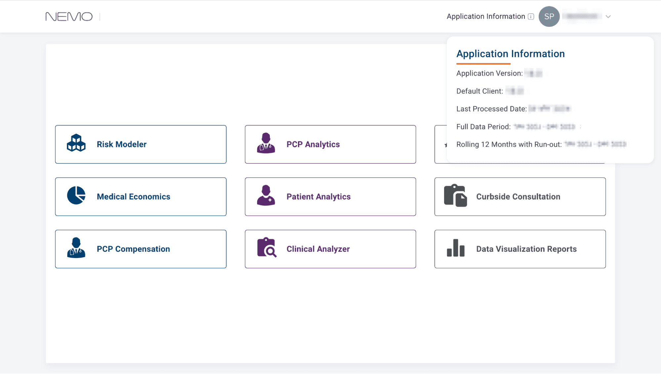The height and width of the screenshot is (374, 661).
Task: Click the Clinical Analyzer magnifier clipboard icon
Action: click(x=267, y=248)
